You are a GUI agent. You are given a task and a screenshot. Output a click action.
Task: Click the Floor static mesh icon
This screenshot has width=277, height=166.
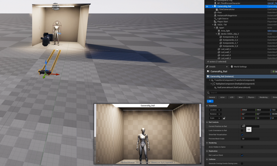215,12
